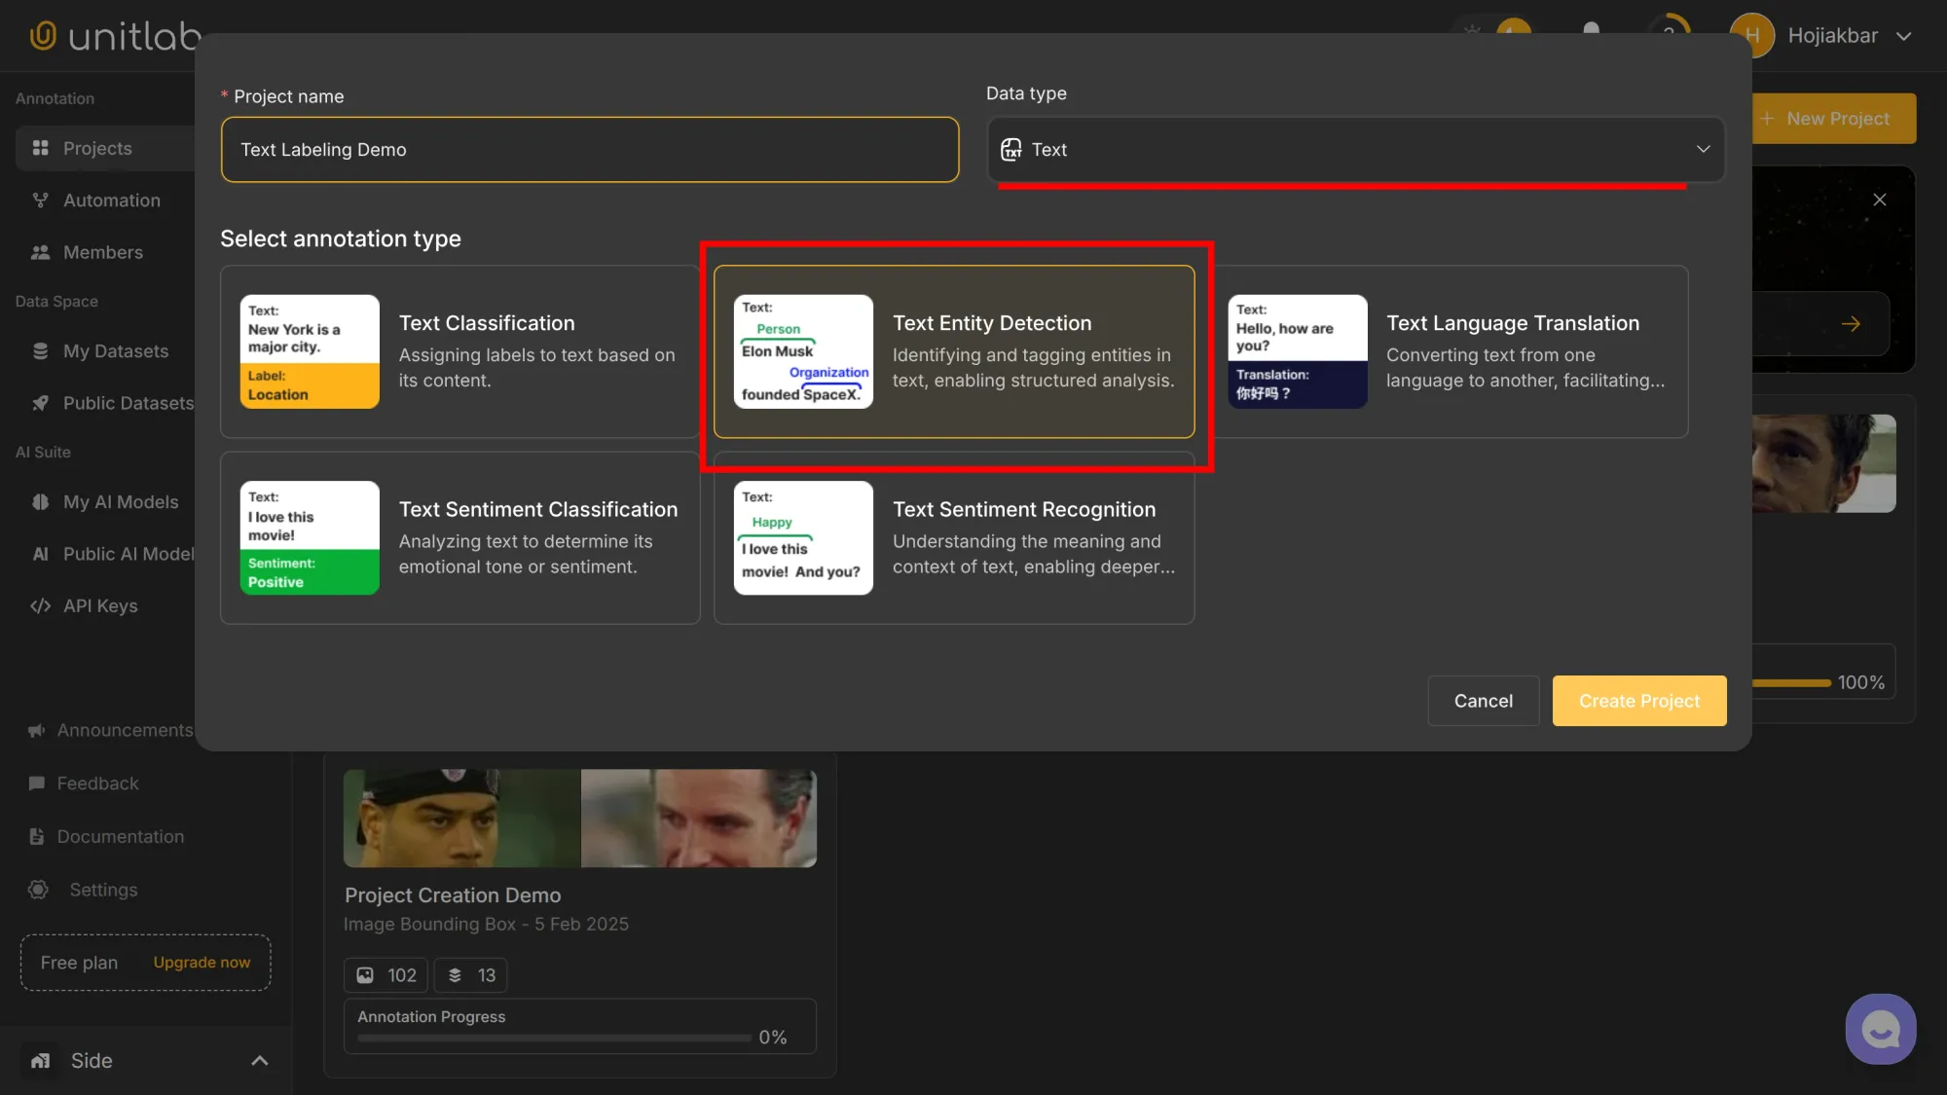Click the Members icon in sidebar
1947x1095 pixels.
tap(39, 251)
